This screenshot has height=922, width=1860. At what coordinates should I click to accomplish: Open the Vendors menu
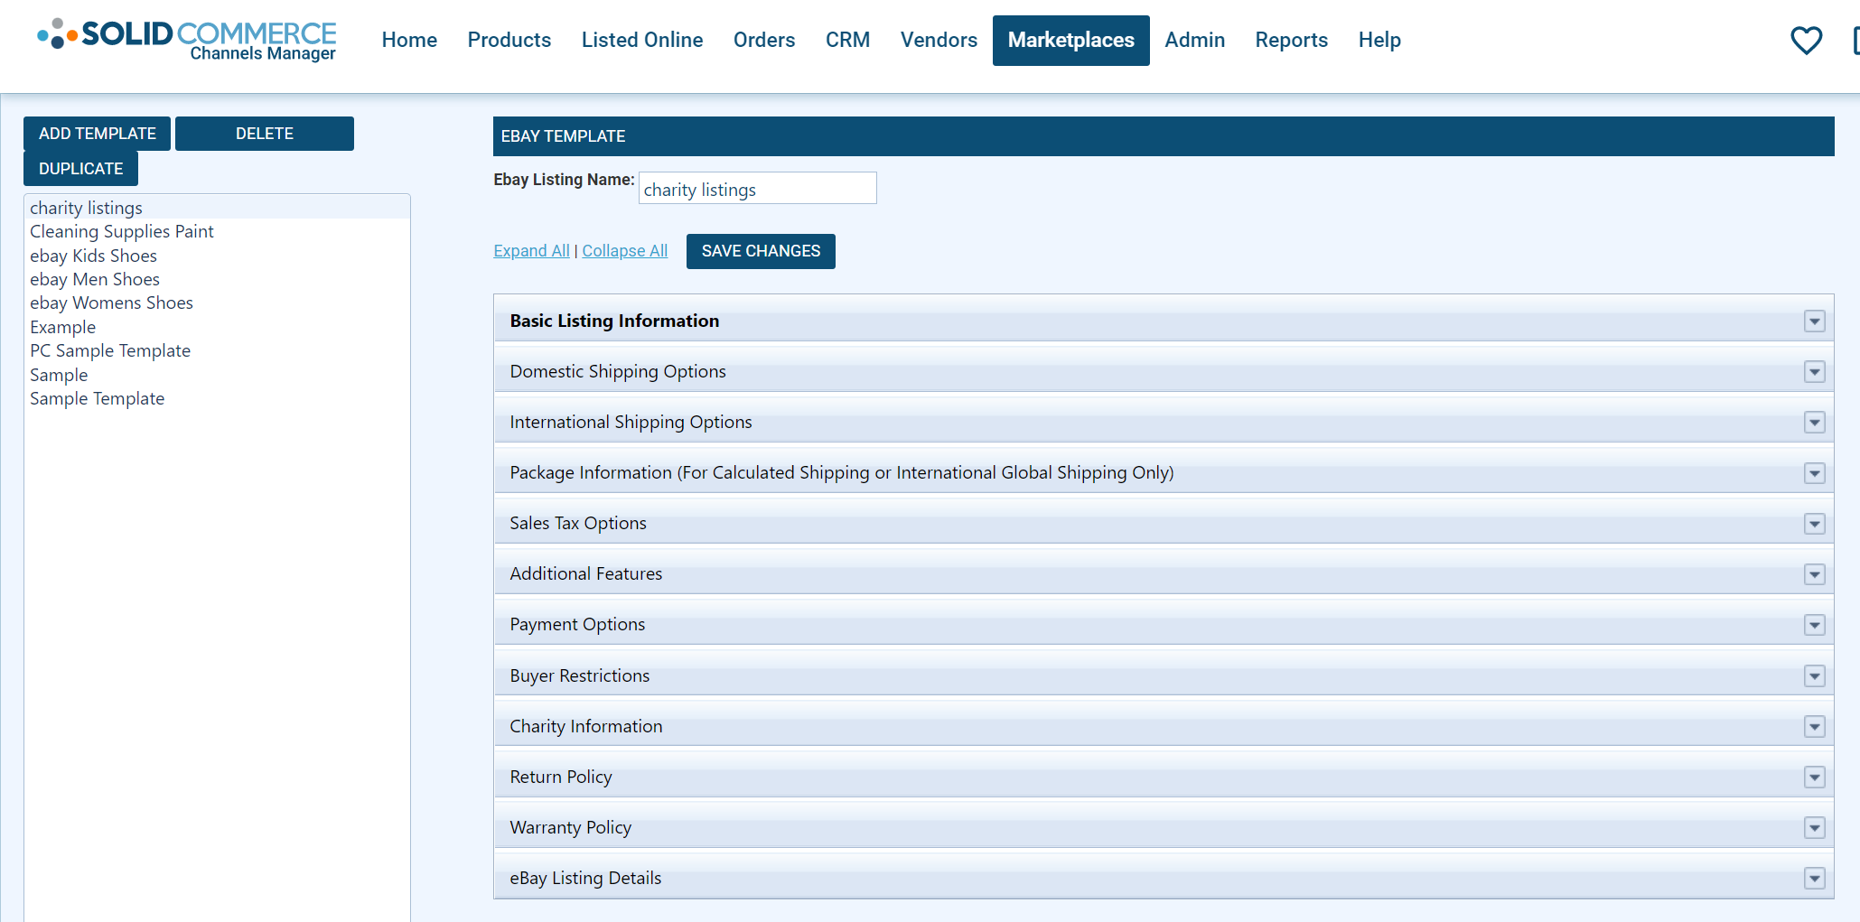(x=939, y=40)
